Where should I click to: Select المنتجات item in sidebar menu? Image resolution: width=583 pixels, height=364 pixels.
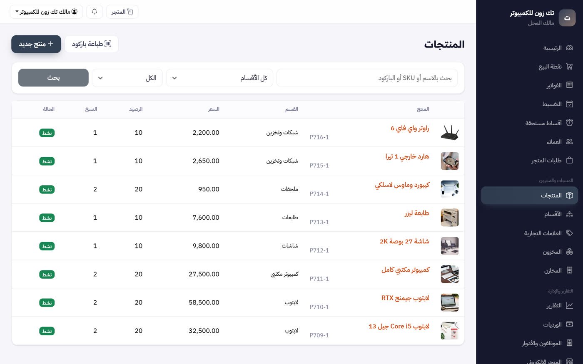[x=529, y=196]
